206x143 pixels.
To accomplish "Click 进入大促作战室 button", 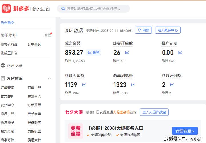I will point(154,112).
